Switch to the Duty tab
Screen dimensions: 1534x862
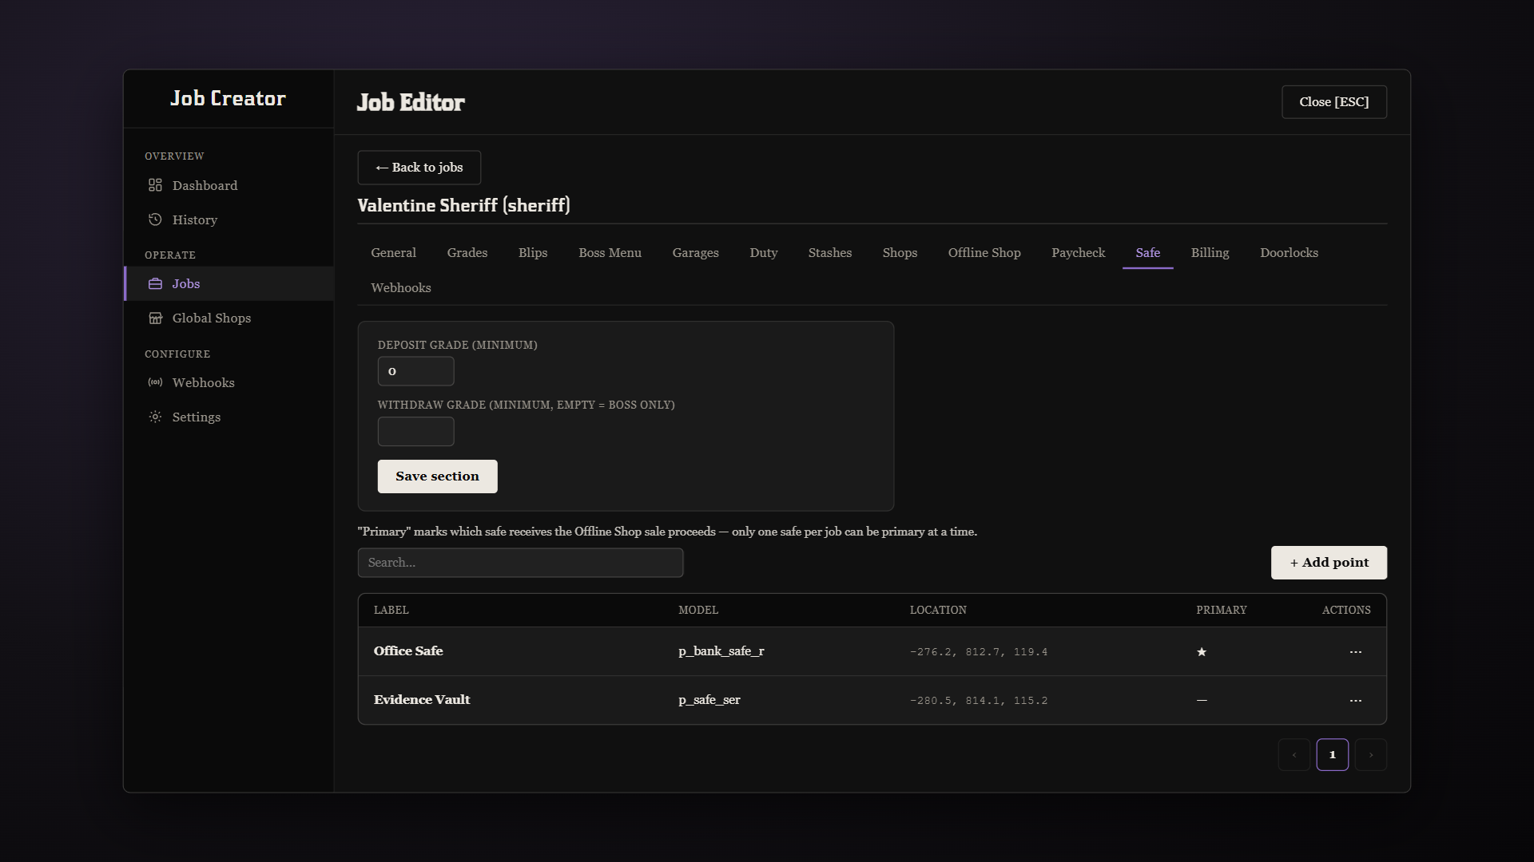(x=763, y=253)
